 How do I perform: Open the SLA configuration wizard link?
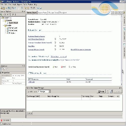(x=59, y=57)
